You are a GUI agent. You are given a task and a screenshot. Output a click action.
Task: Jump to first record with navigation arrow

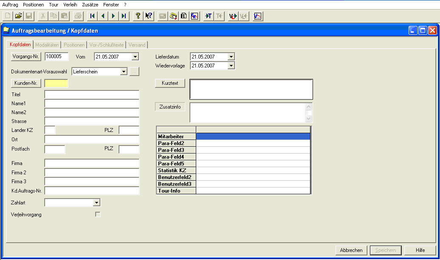coord(92,16)
